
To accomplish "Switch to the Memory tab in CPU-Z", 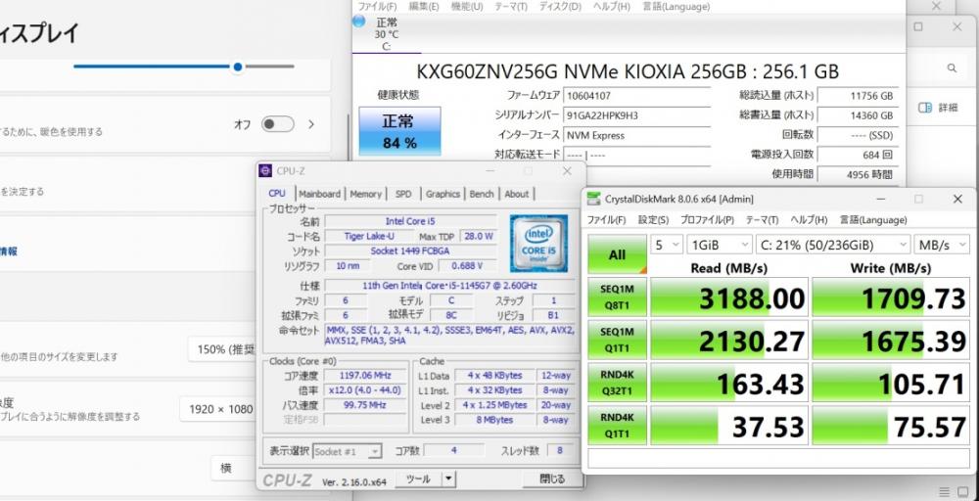I will pyautogui.click(x=365, y=194).
